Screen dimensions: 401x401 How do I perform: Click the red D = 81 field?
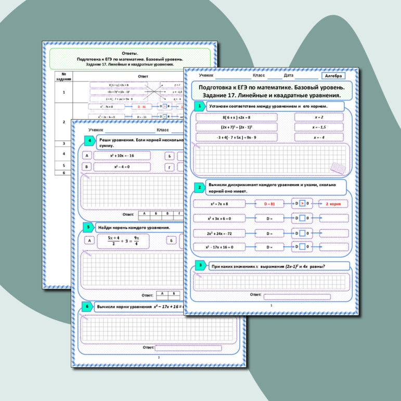(269, 204)
